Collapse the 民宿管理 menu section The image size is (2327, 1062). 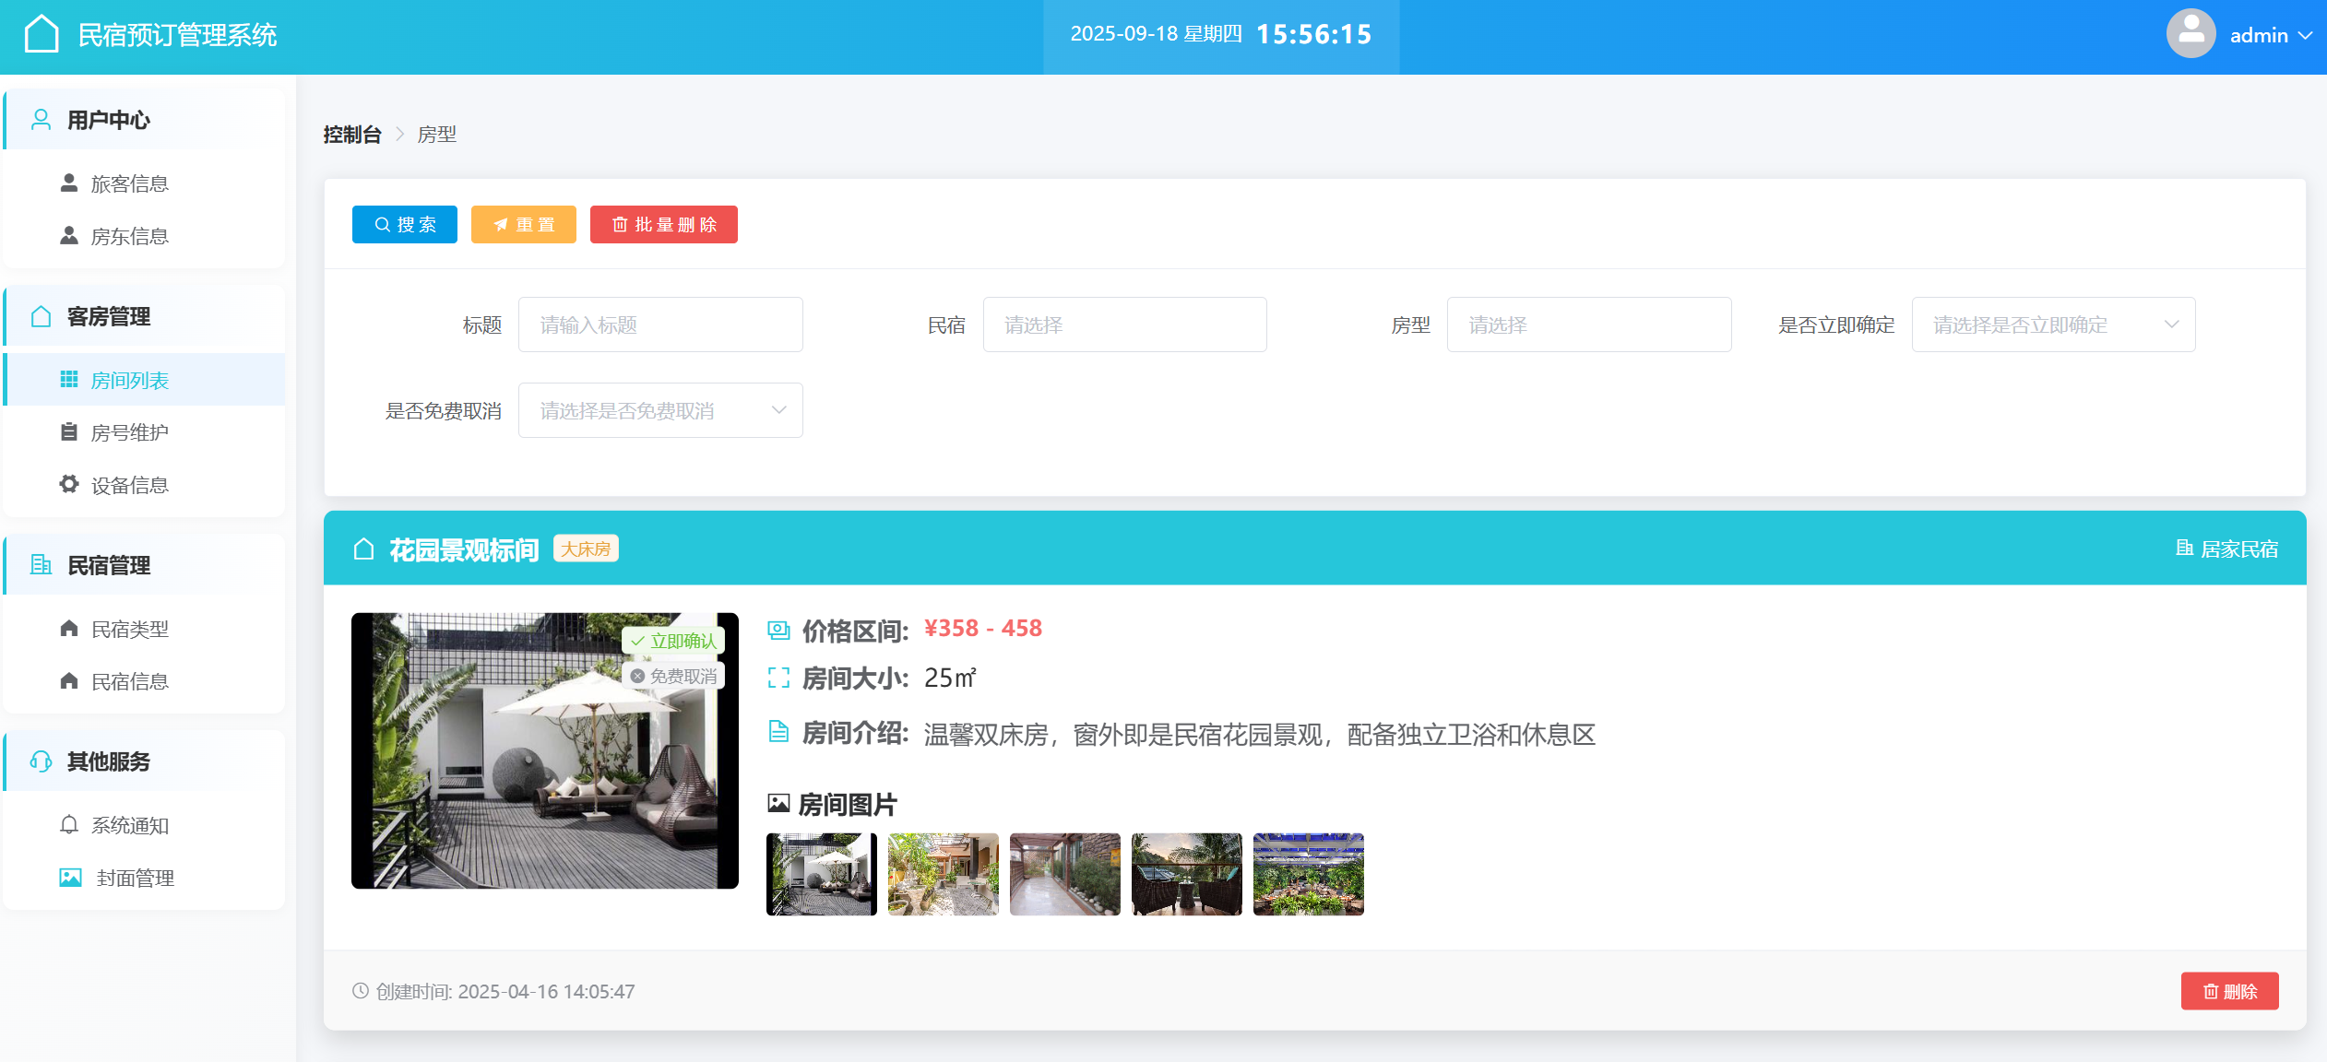(145, 565)
